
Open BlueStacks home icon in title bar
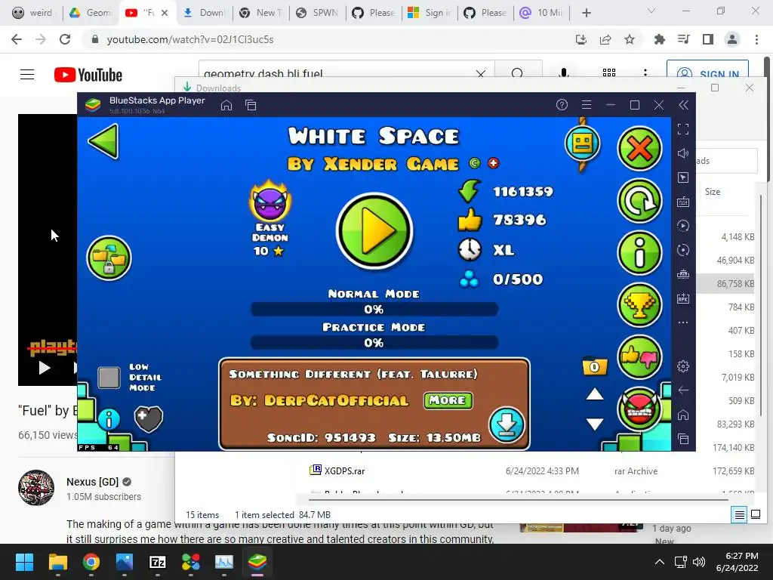click(x=226, y=105)
